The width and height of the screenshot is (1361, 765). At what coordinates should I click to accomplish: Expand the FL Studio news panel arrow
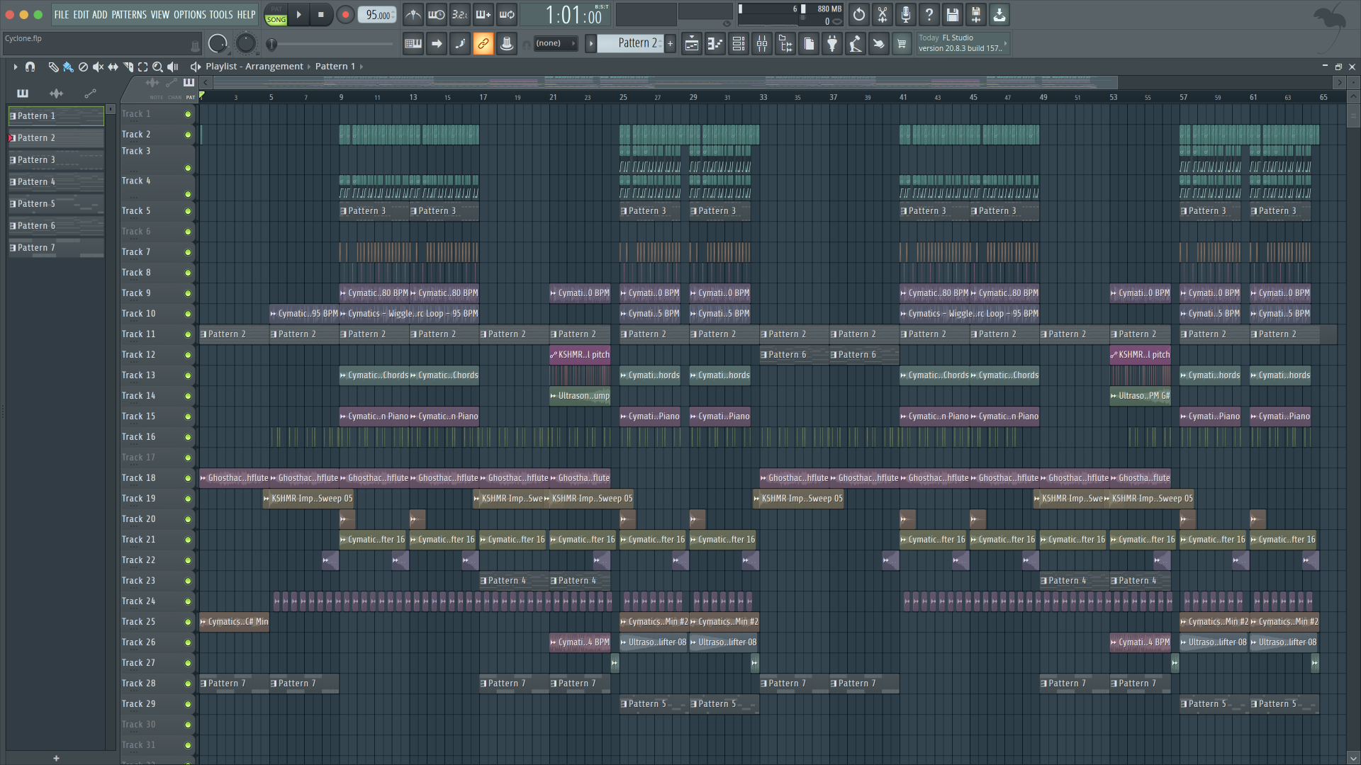[x=1005, y=43]
